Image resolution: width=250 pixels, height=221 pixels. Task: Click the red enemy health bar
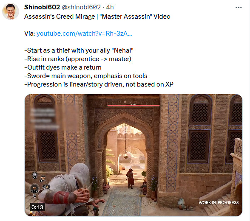coord(134,105)
